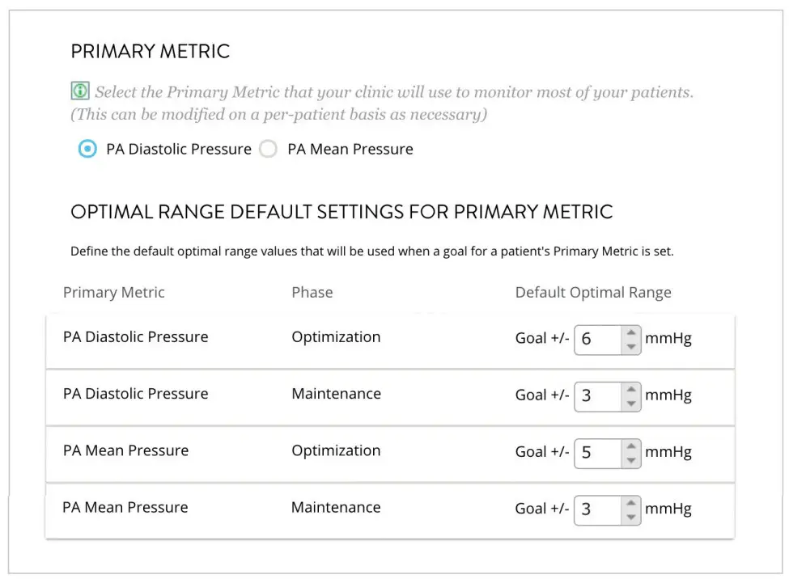Decrease PA Diastolic Optimization range with down arrow
Image resolution: width=789 pixels, height=579 pixels.
coord(630,347)
